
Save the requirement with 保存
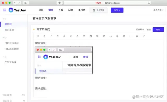158,30
